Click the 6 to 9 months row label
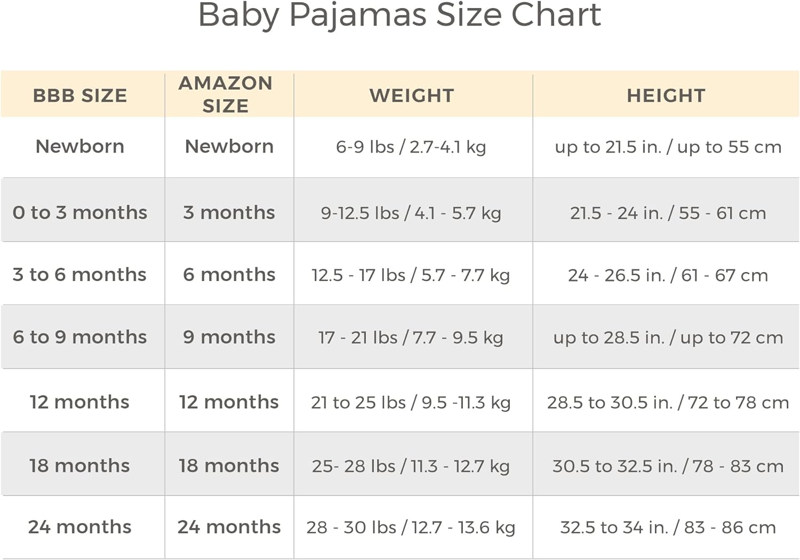The image size is (800, 560). click(x=80, y=337)
